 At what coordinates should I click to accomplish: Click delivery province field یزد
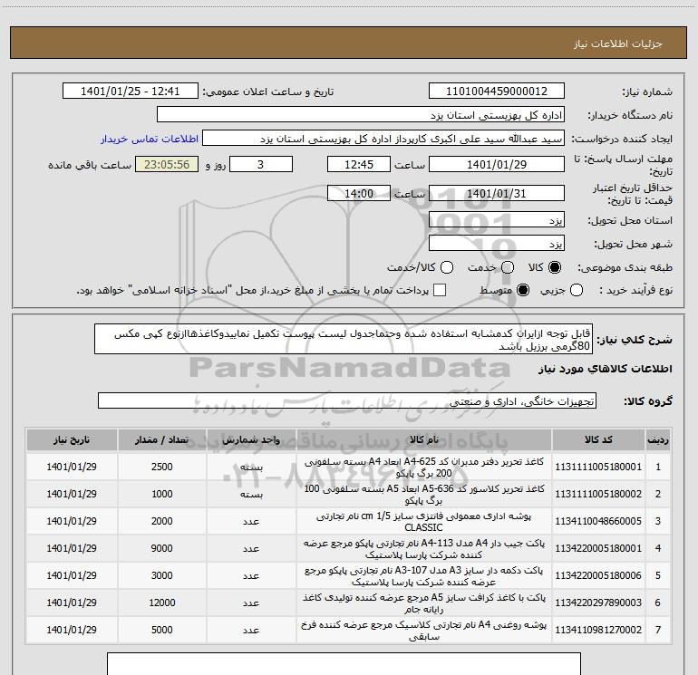click(x=497, y=220)
